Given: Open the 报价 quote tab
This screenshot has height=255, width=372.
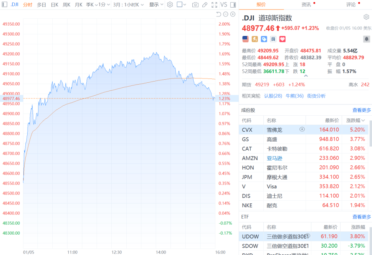Looking at the screenshot, I should pos(261,5).
